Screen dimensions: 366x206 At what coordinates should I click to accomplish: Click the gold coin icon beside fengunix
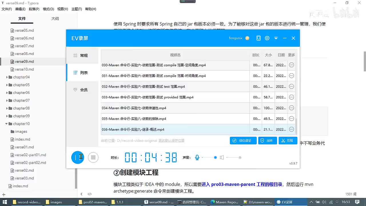click(247, 38)
